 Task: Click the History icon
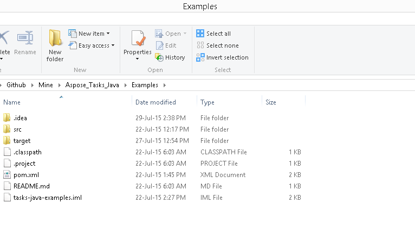coord(159,57)
